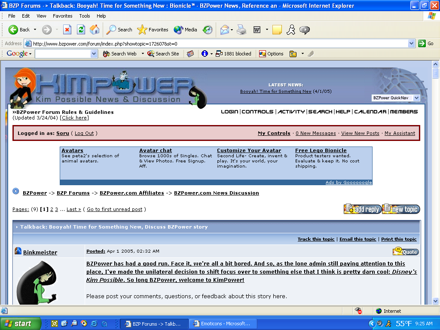Click the Log Out link

coord(84,133)
